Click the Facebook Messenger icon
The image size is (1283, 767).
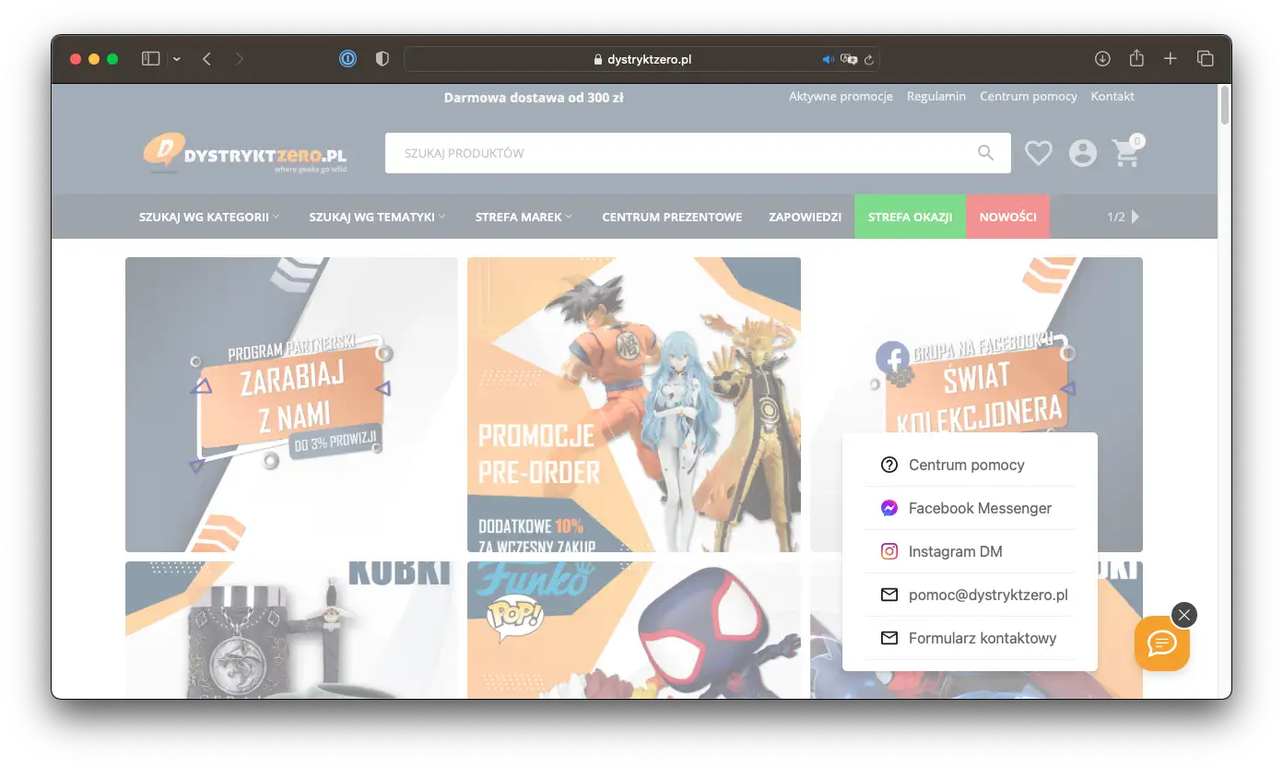[889, 508]
